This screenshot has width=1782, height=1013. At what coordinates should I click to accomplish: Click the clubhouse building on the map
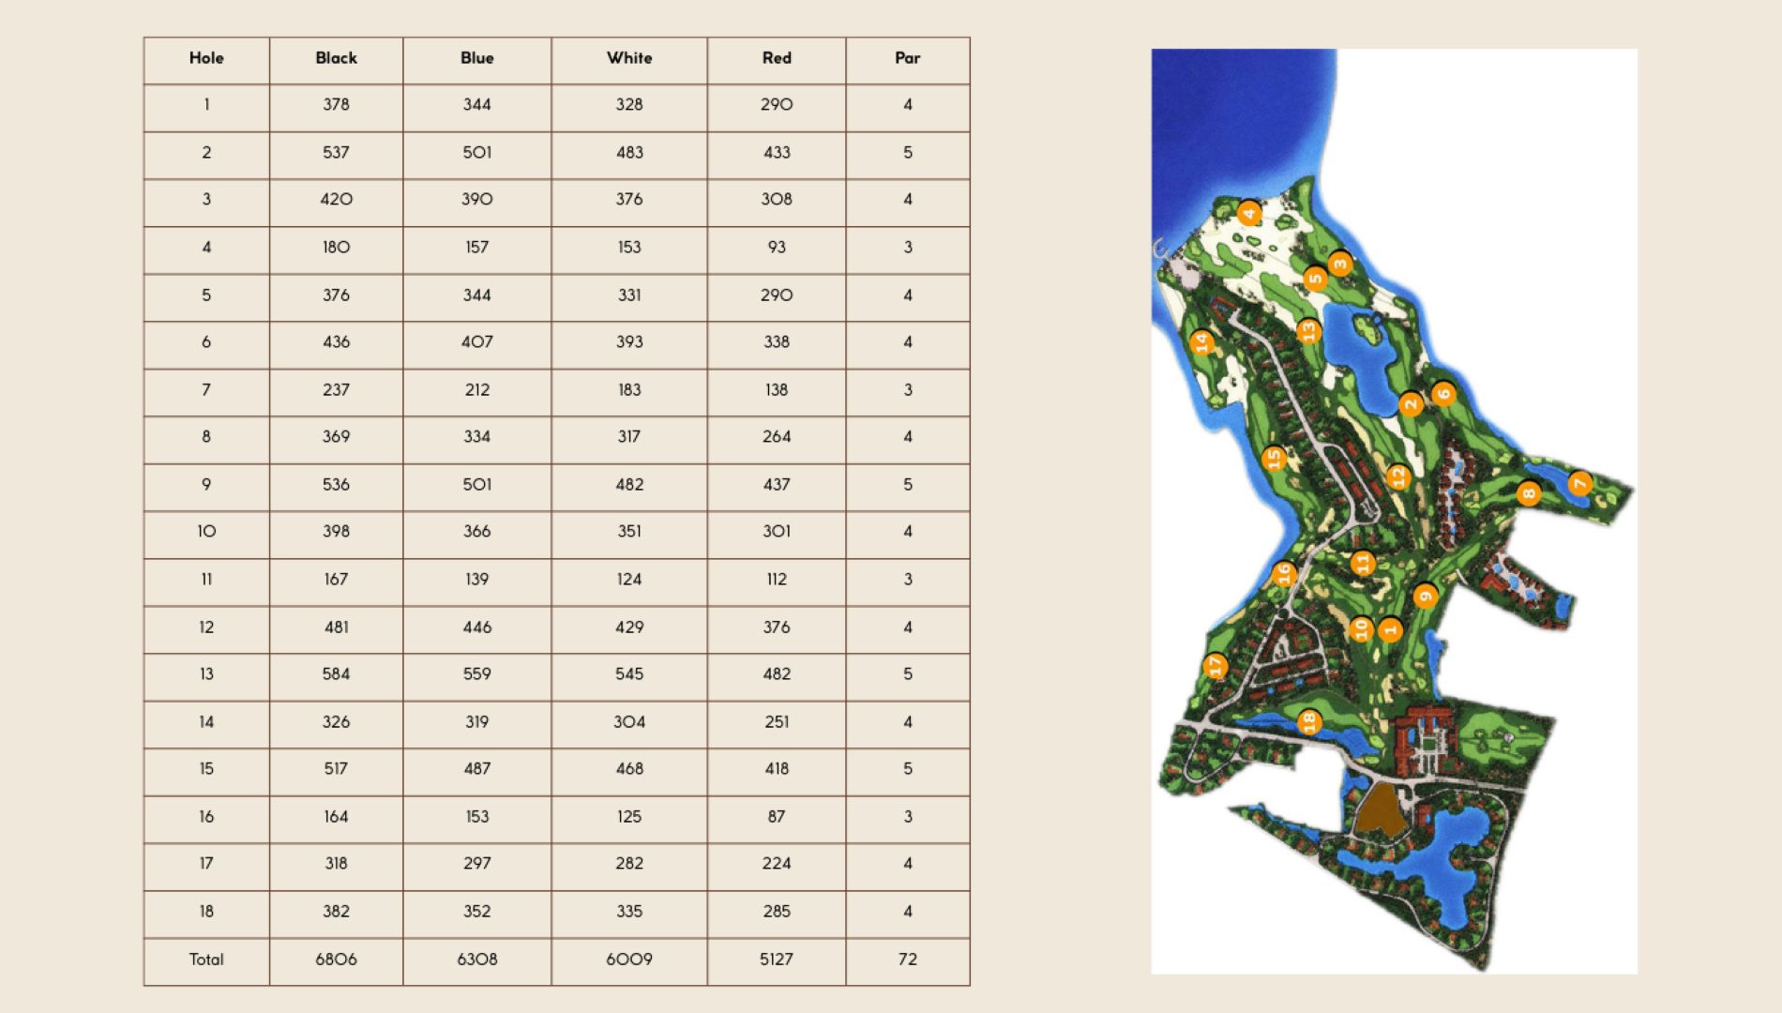pos(1423,741)
